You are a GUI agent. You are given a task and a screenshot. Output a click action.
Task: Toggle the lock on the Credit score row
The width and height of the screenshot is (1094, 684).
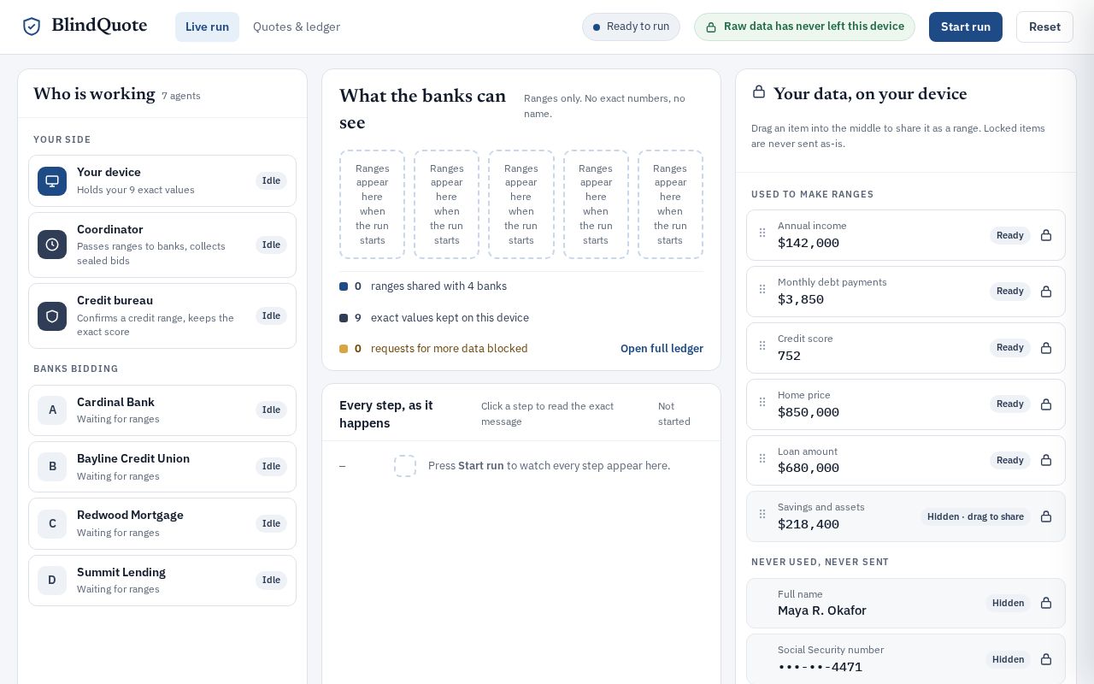click(x=1046, y=348)
